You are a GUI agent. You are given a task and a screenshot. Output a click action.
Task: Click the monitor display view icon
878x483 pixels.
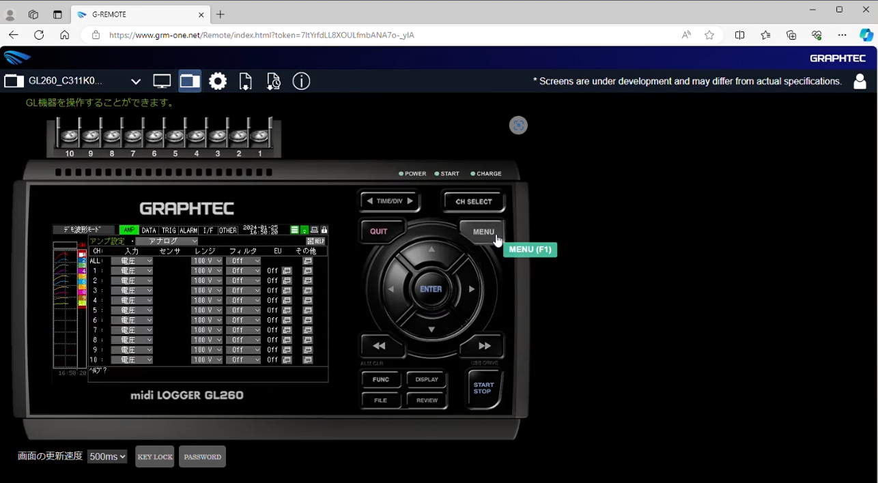(x=162, y=81)
